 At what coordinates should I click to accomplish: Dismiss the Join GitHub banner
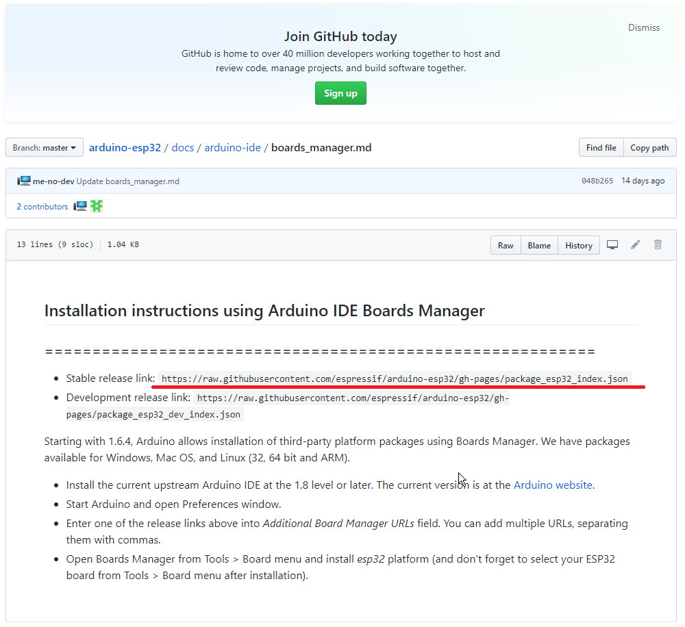coord(644,28)
